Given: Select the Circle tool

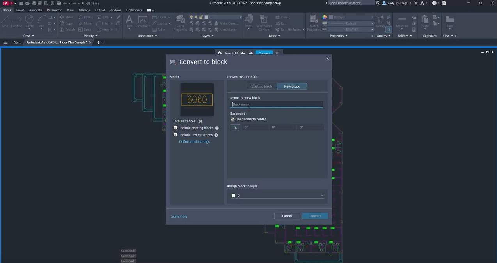Looking at the screenshot, I should 29,21.
